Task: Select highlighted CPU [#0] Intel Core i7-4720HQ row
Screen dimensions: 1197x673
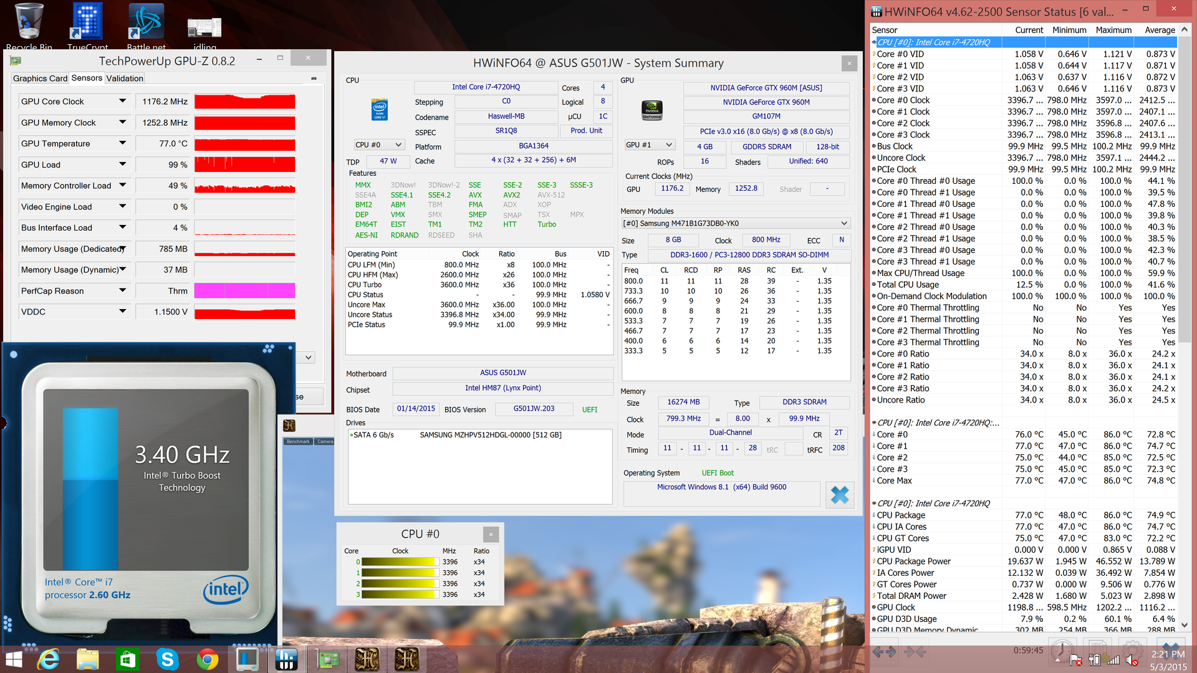Action: tap(1024, 42)
